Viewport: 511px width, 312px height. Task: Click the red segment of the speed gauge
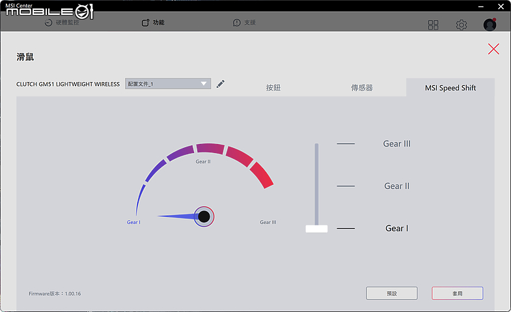point(262,175)
